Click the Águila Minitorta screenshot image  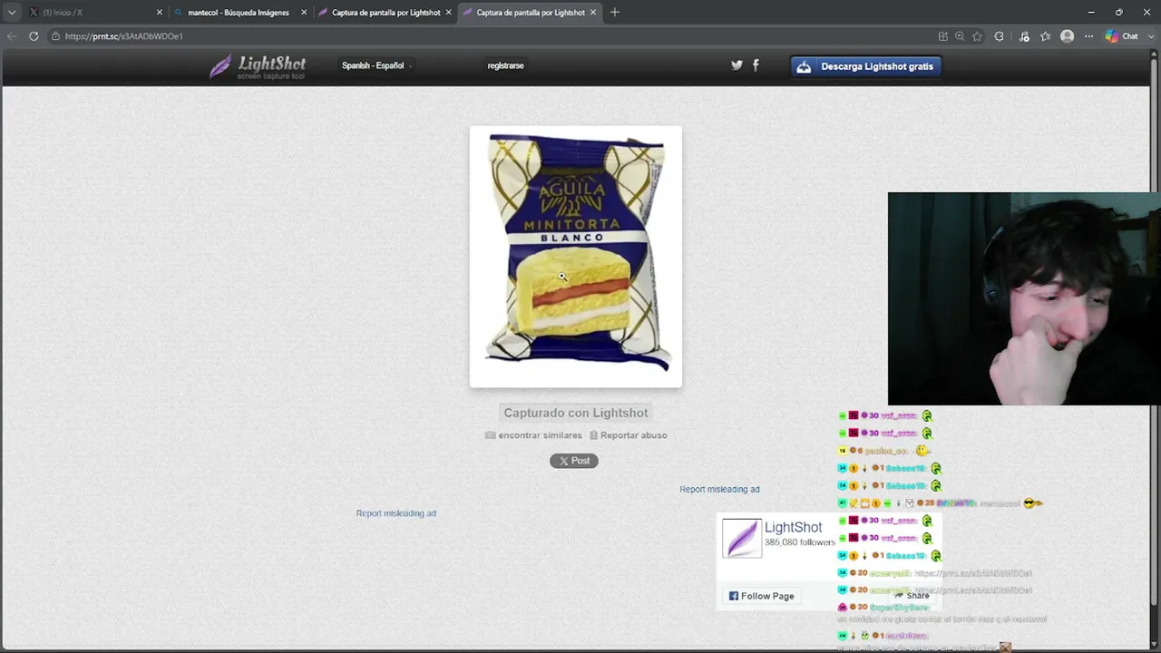coord(576,257)
